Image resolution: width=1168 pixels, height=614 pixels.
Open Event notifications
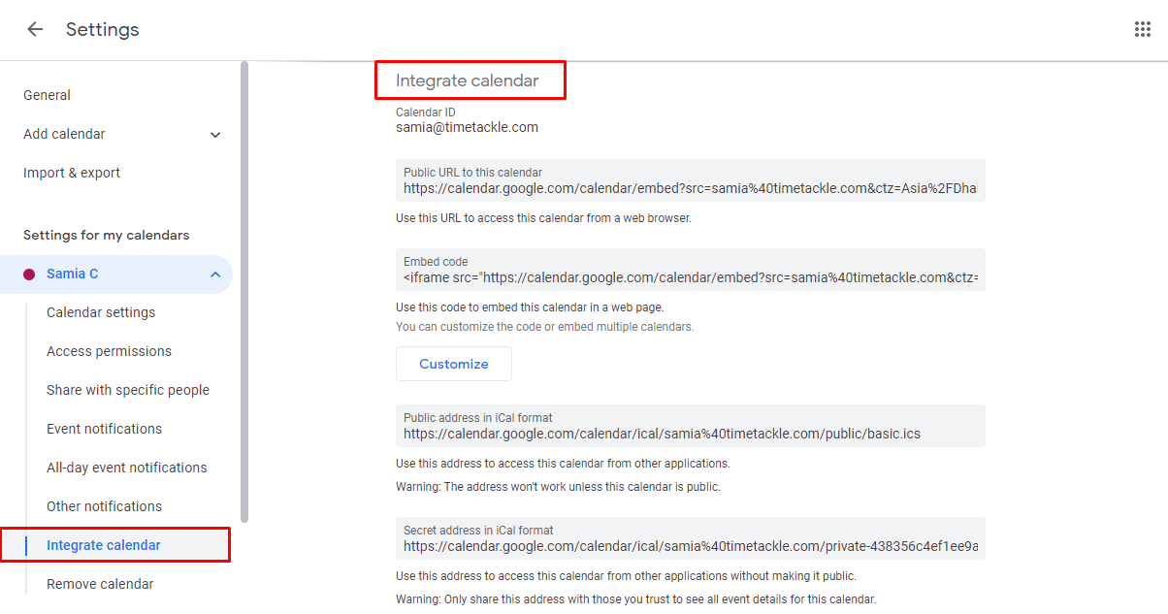point(104,429)
